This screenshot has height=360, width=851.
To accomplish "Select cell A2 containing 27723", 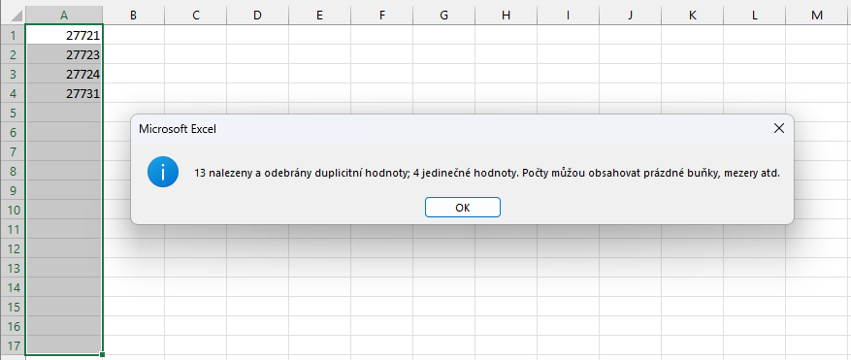I will (64, 55).
